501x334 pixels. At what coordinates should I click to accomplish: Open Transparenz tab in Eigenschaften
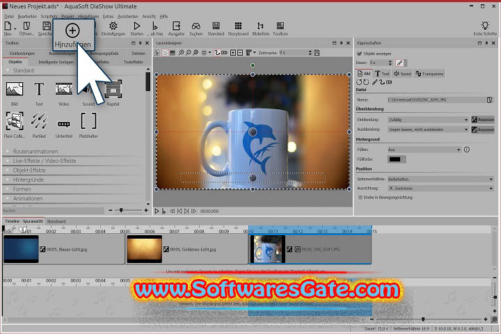[429, 74]
